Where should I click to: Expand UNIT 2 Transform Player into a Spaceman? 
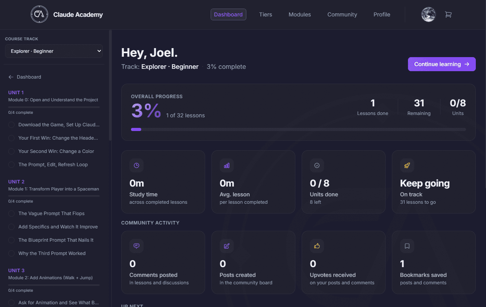(x=54, y=185)
